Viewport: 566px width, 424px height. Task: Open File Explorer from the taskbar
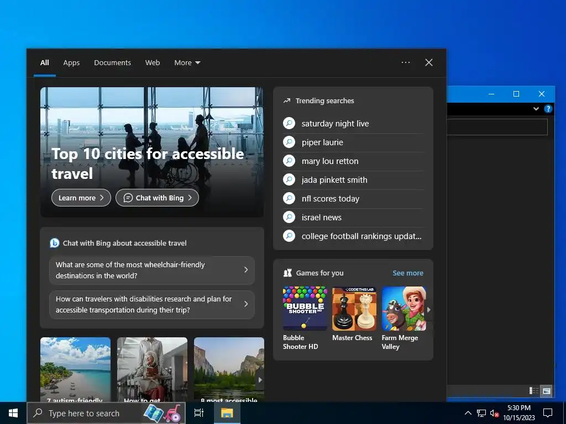[227, 413]
